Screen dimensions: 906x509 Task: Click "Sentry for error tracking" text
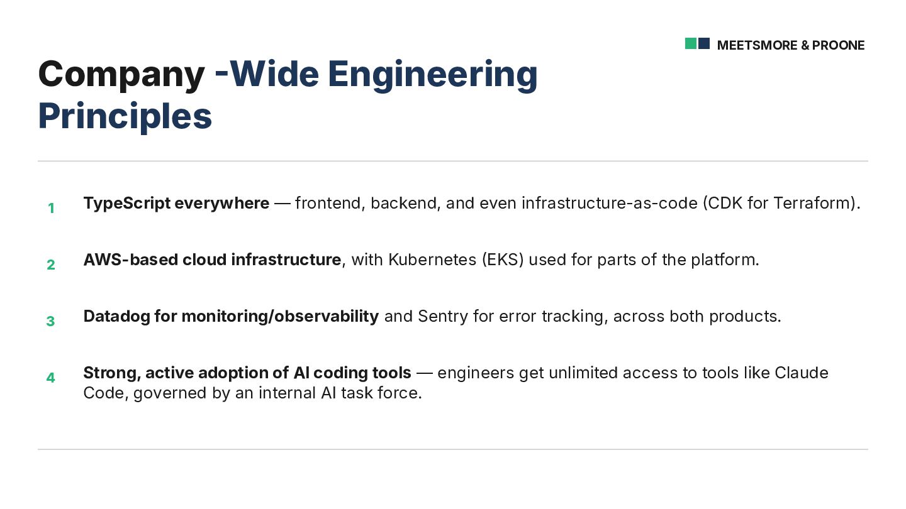coord(512,316)
